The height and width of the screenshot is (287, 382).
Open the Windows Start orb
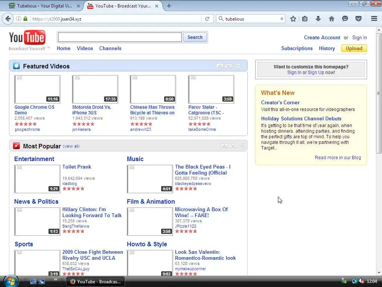pyautogui.click(x=10, y=281)
